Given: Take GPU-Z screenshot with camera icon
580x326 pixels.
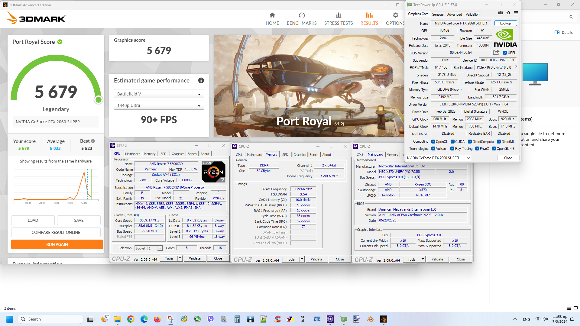Looking at the screenshot, I should point(501,13).
